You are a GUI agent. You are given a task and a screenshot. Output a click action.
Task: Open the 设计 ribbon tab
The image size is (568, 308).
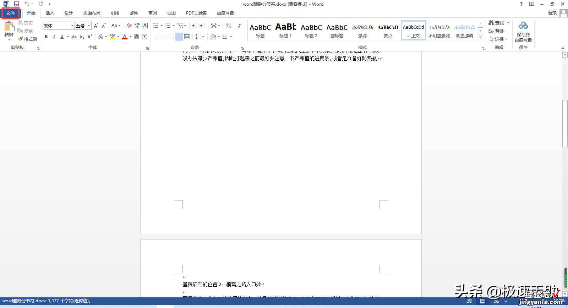coord(69,13)
